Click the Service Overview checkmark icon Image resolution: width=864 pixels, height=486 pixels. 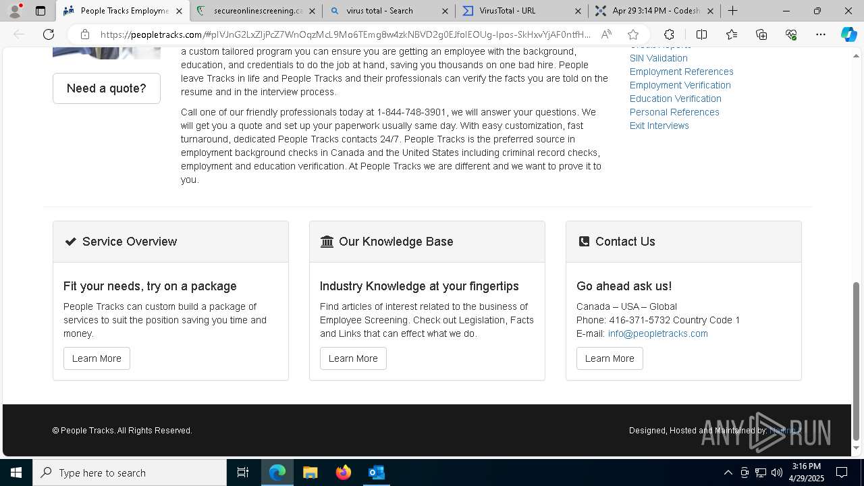(70, 242)
